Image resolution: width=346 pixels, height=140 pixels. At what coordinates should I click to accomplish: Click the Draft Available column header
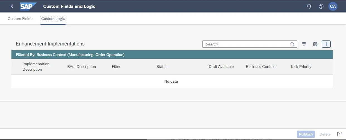(x=221, y=67)
